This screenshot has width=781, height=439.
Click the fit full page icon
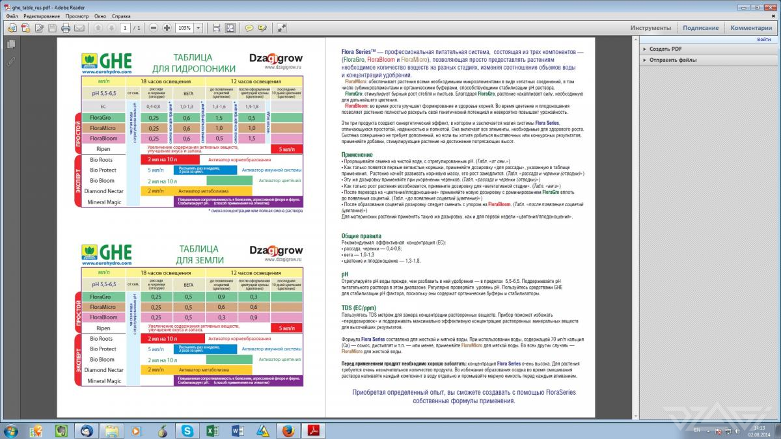(x=230, y=28)
